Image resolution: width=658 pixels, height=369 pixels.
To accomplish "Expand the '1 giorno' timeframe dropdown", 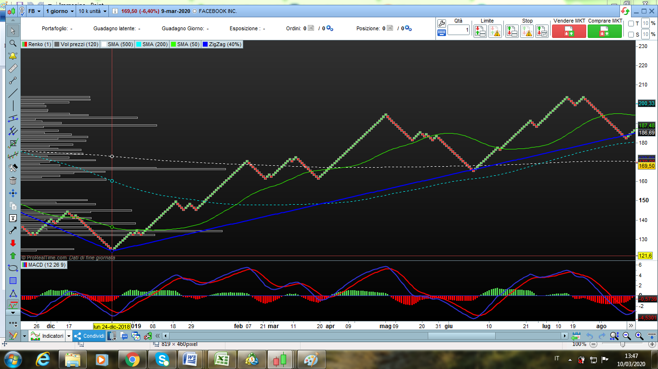I will pos(60,11).
